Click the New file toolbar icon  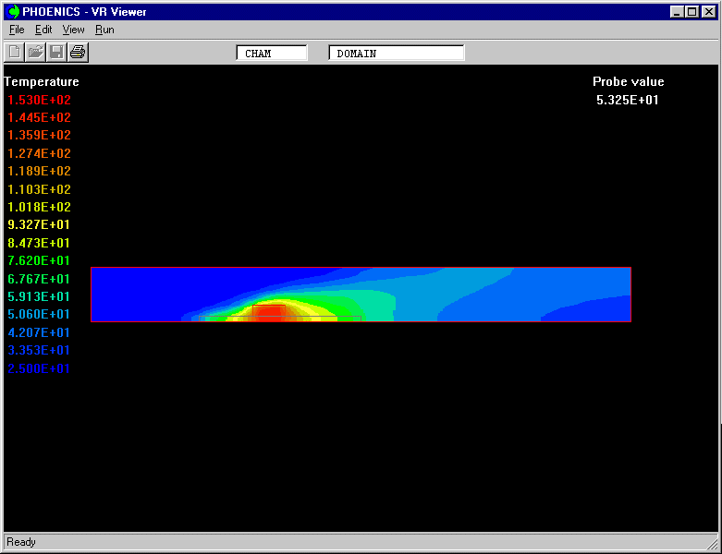[x=15, y=52]
